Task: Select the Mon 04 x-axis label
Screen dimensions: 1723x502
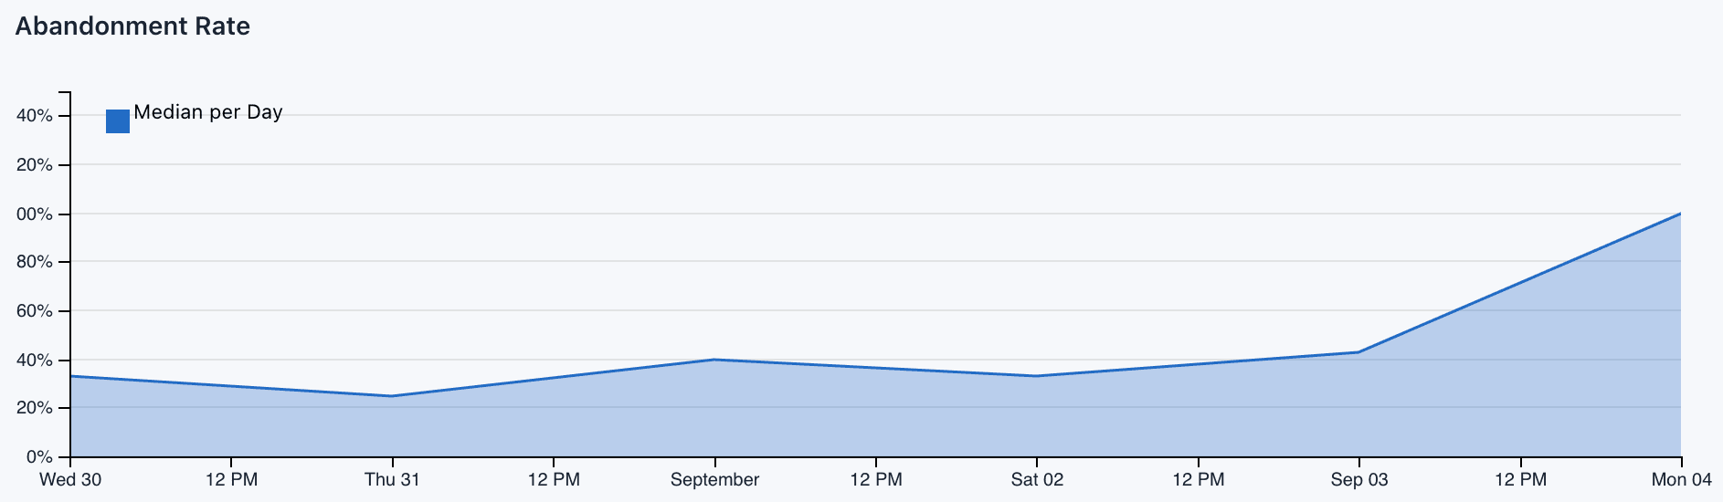Action: 1681,480
